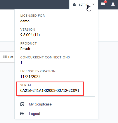Click the licensed for value demo
118x123 pixels.
pos(25,21)
